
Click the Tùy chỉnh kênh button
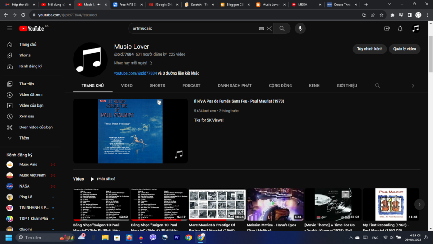point(369,49)
